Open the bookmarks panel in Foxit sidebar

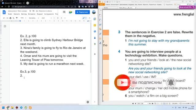[x=100, y=15]
